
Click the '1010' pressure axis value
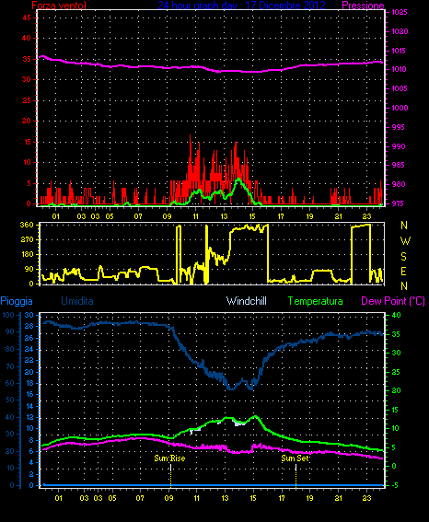(x=399, y=70)
